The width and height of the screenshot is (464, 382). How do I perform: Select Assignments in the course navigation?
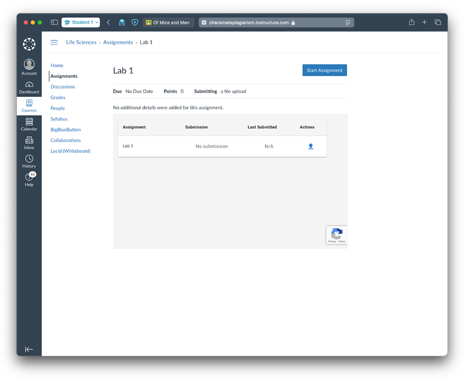click(x=63, y=76)
